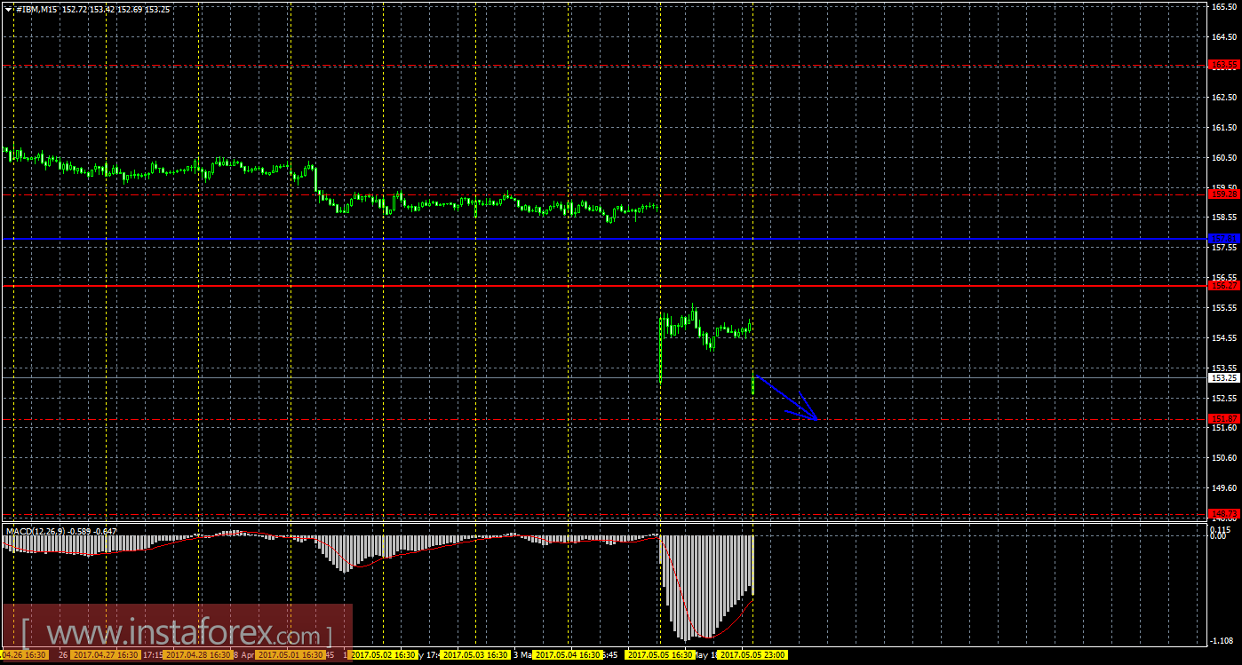
Task: Click the 149.60 price scale label
Action: (x=1224, y=487)
